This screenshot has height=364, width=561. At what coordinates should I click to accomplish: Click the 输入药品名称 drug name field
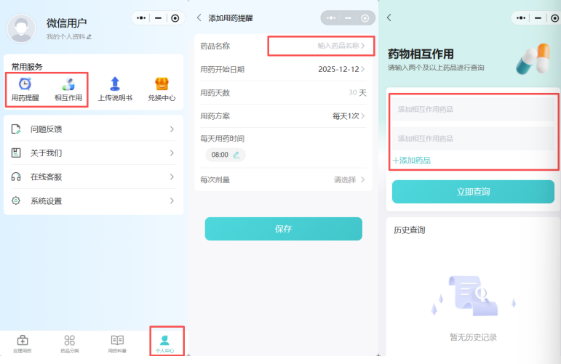(x=321, y=46)
